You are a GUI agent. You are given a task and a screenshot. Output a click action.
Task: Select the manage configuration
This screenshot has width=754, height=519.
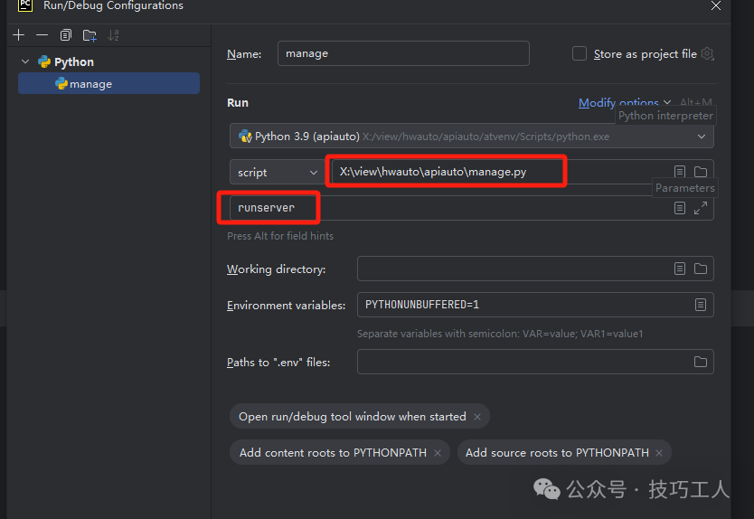click(x=108, y=83)
